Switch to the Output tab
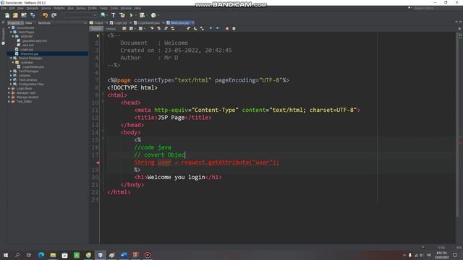Viewport: 463px width, 260px height. click(98, 22)
